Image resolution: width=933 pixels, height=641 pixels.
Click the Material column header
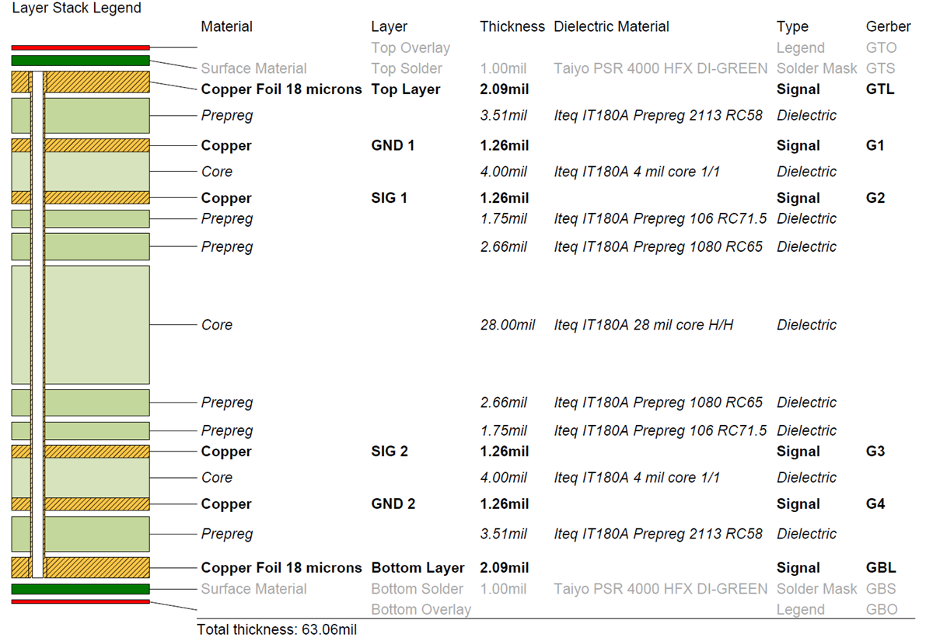[x=226, y=26]
